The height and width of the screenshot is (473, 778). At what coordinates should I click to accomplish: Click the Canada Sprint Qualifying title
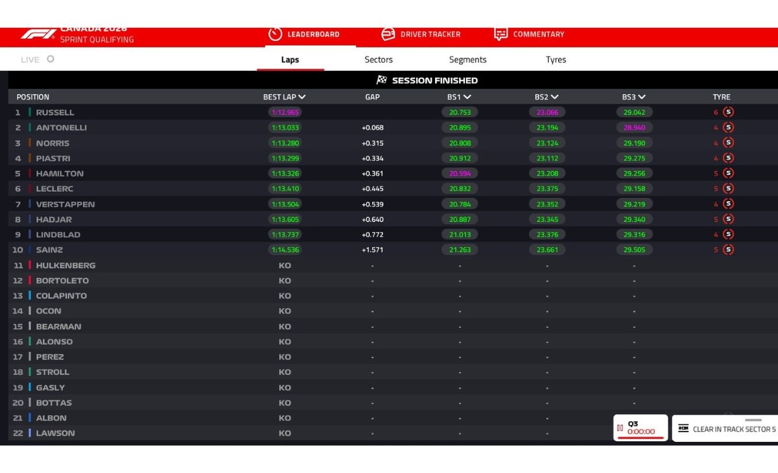97,34
